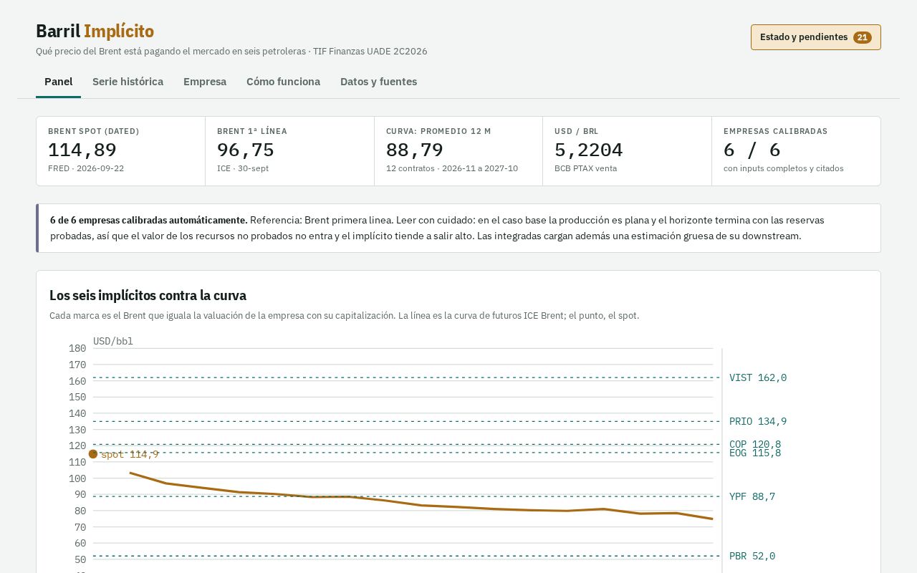
Task: Click the Barril Implícito title
Action: click(x=95, y=31)
